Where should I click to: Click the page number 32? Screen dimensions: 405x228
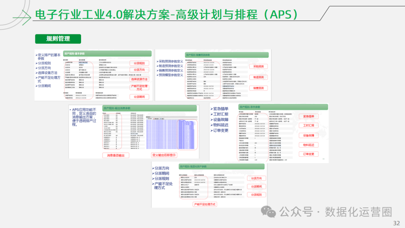396,223
